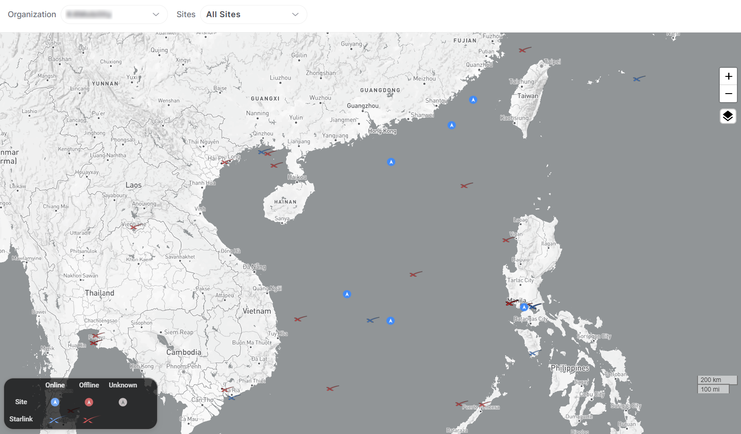Image resolution: width=741 pixels, height=434 pixels.
Task: Zoom in on the map
Action: point(728,76)
